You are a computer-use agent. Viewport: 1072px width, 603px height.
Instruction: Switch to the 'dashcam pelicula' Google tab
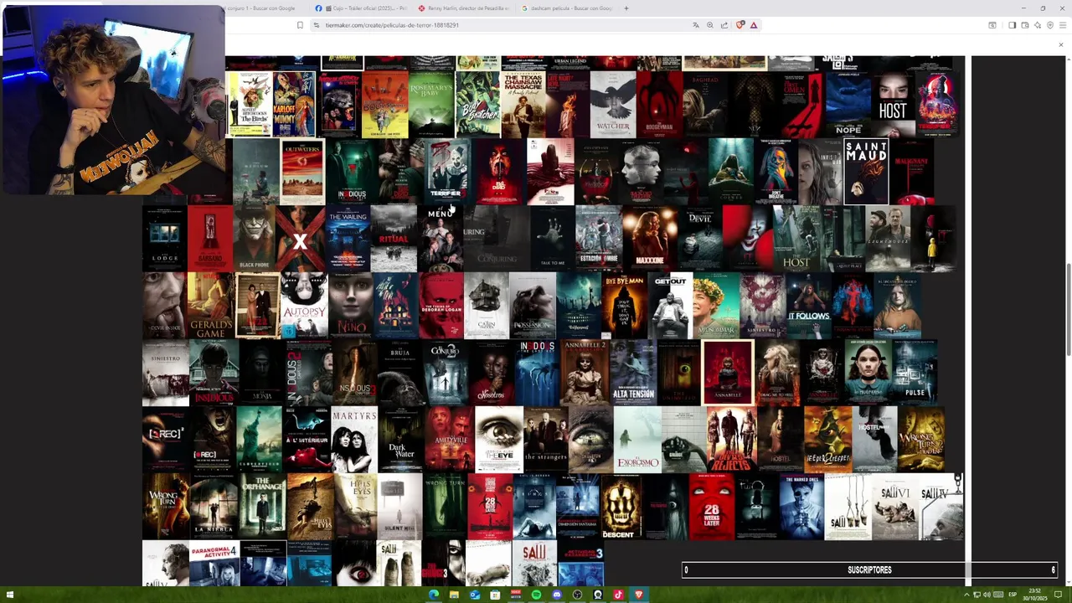pos(567,8)
